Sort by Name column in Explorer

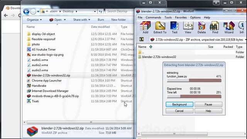[x=30, y=27]
